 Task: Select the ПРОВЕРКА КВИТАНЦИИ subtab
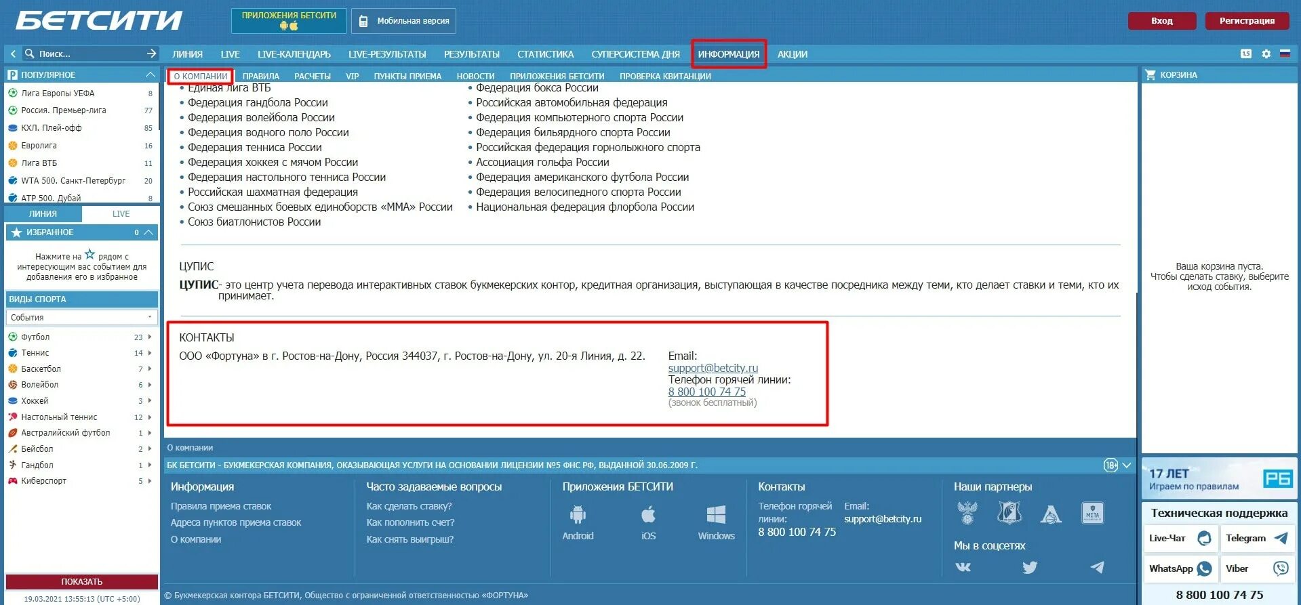pyautogui.click(x=665, y=76)
